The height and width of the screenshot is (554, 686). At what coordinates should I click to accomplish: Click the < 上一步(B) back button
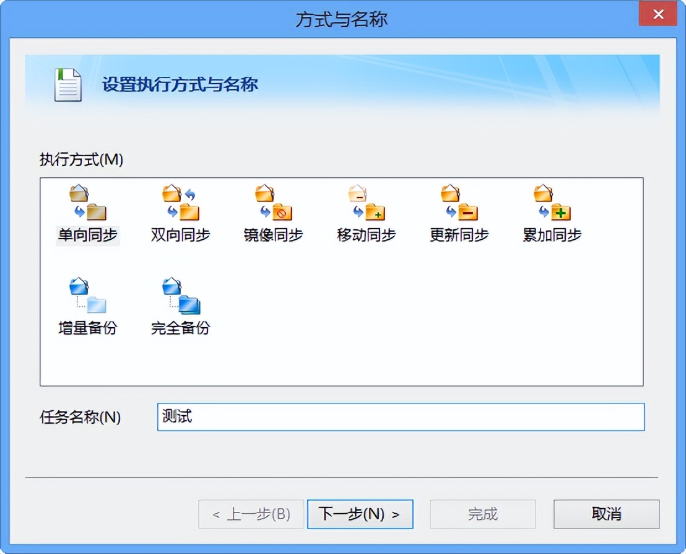[251, 514]
